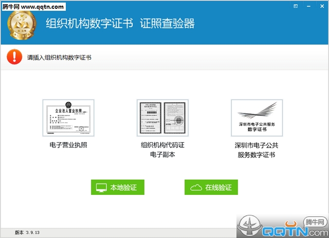Viewport: 329px width, 238px height.
Task: Close the certificate checker window
Action: (x=322, y=6)
